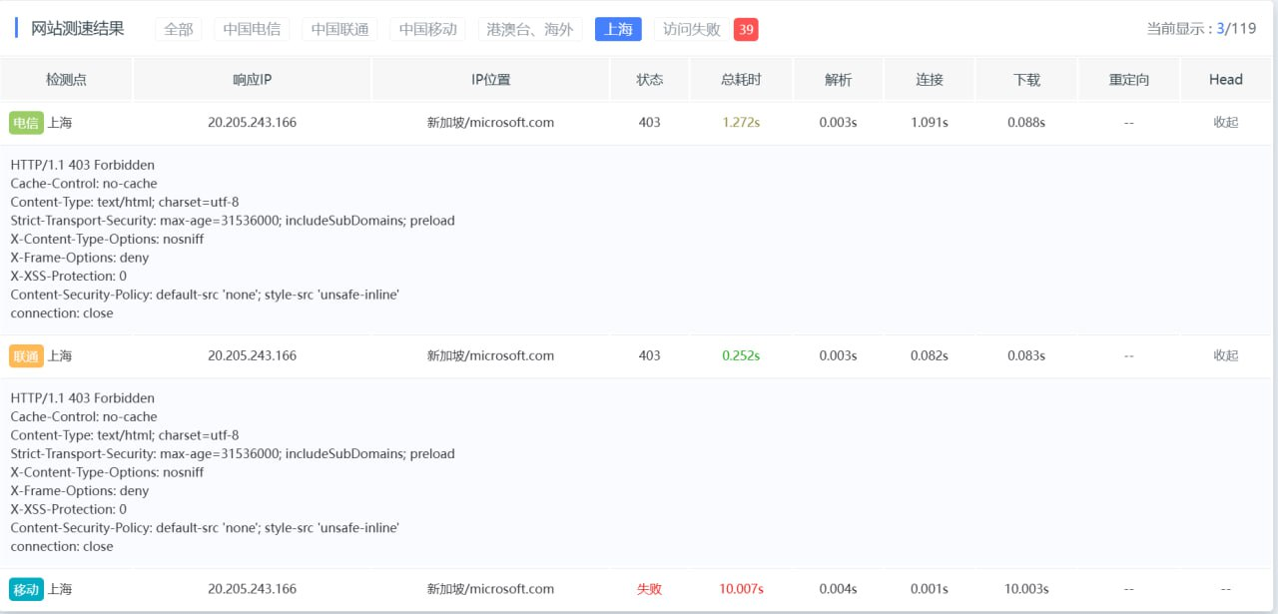Collapse the 联通 row via 收起
The image size is (1278, 614).
[1225, 355]
